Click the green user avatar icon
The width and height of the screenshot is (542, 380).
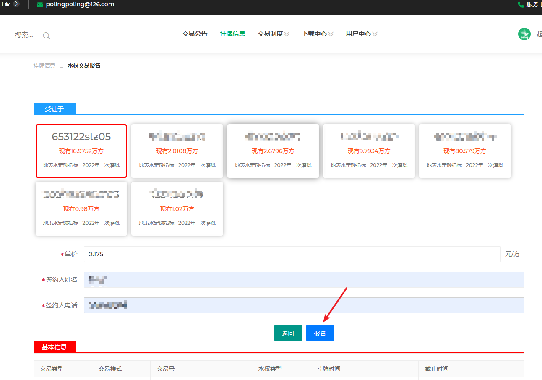pyautogui.click(x=524, y=34)
